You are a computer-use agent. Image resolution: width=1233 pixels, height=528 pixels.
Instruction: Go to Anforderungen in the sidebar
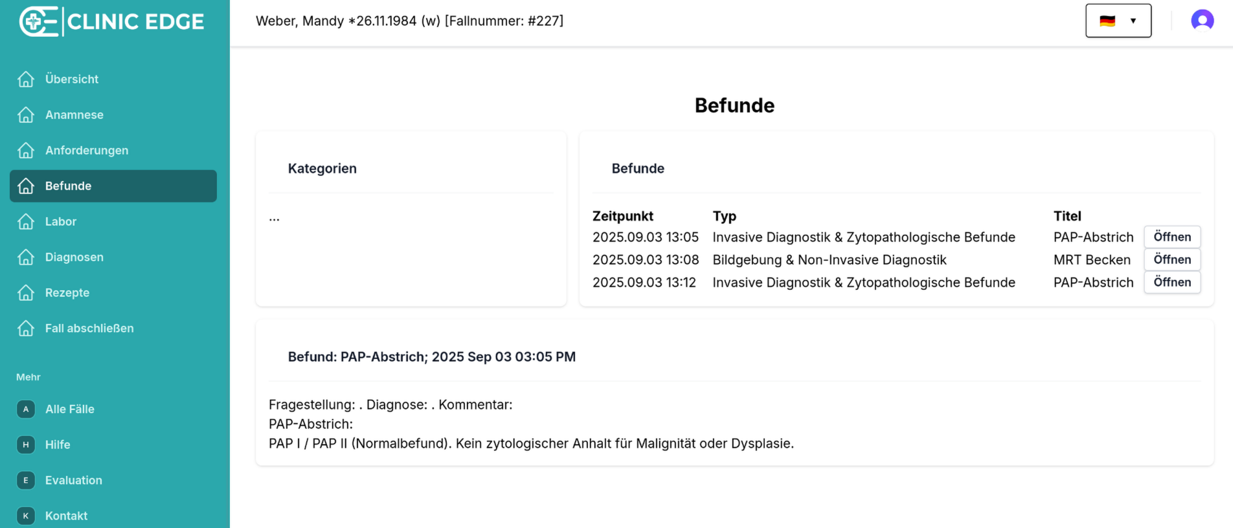[87, 150]
